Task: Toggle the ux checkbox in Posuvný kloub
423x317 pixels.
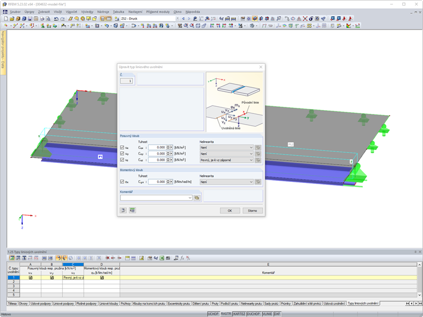Action: 122,147
